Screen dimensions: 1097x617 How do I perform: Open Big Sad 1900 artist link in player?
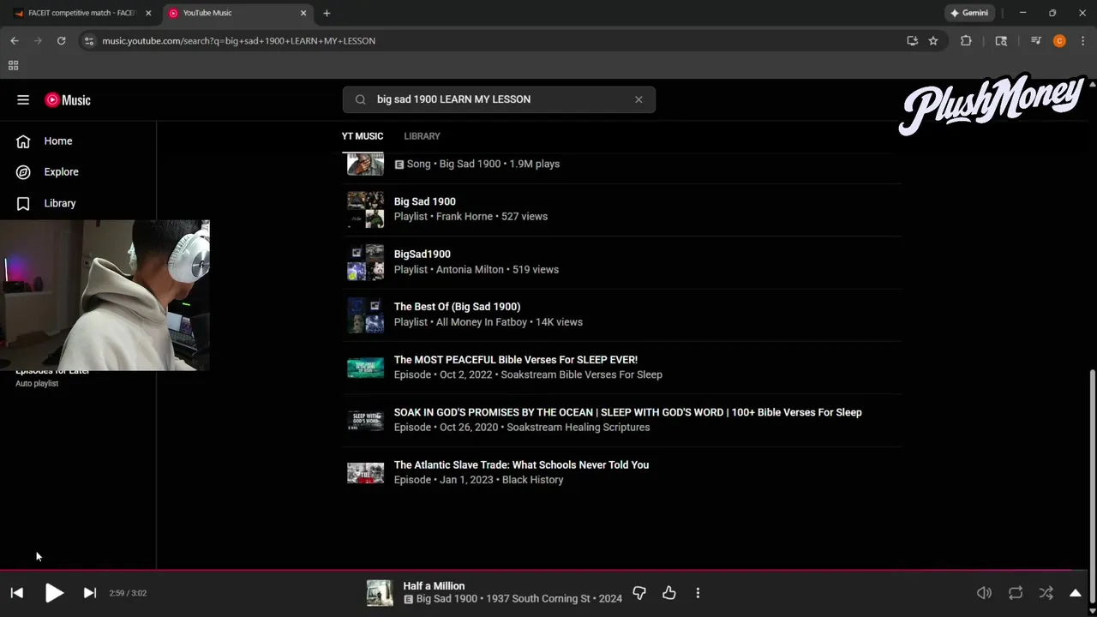[x=447, y=599]
